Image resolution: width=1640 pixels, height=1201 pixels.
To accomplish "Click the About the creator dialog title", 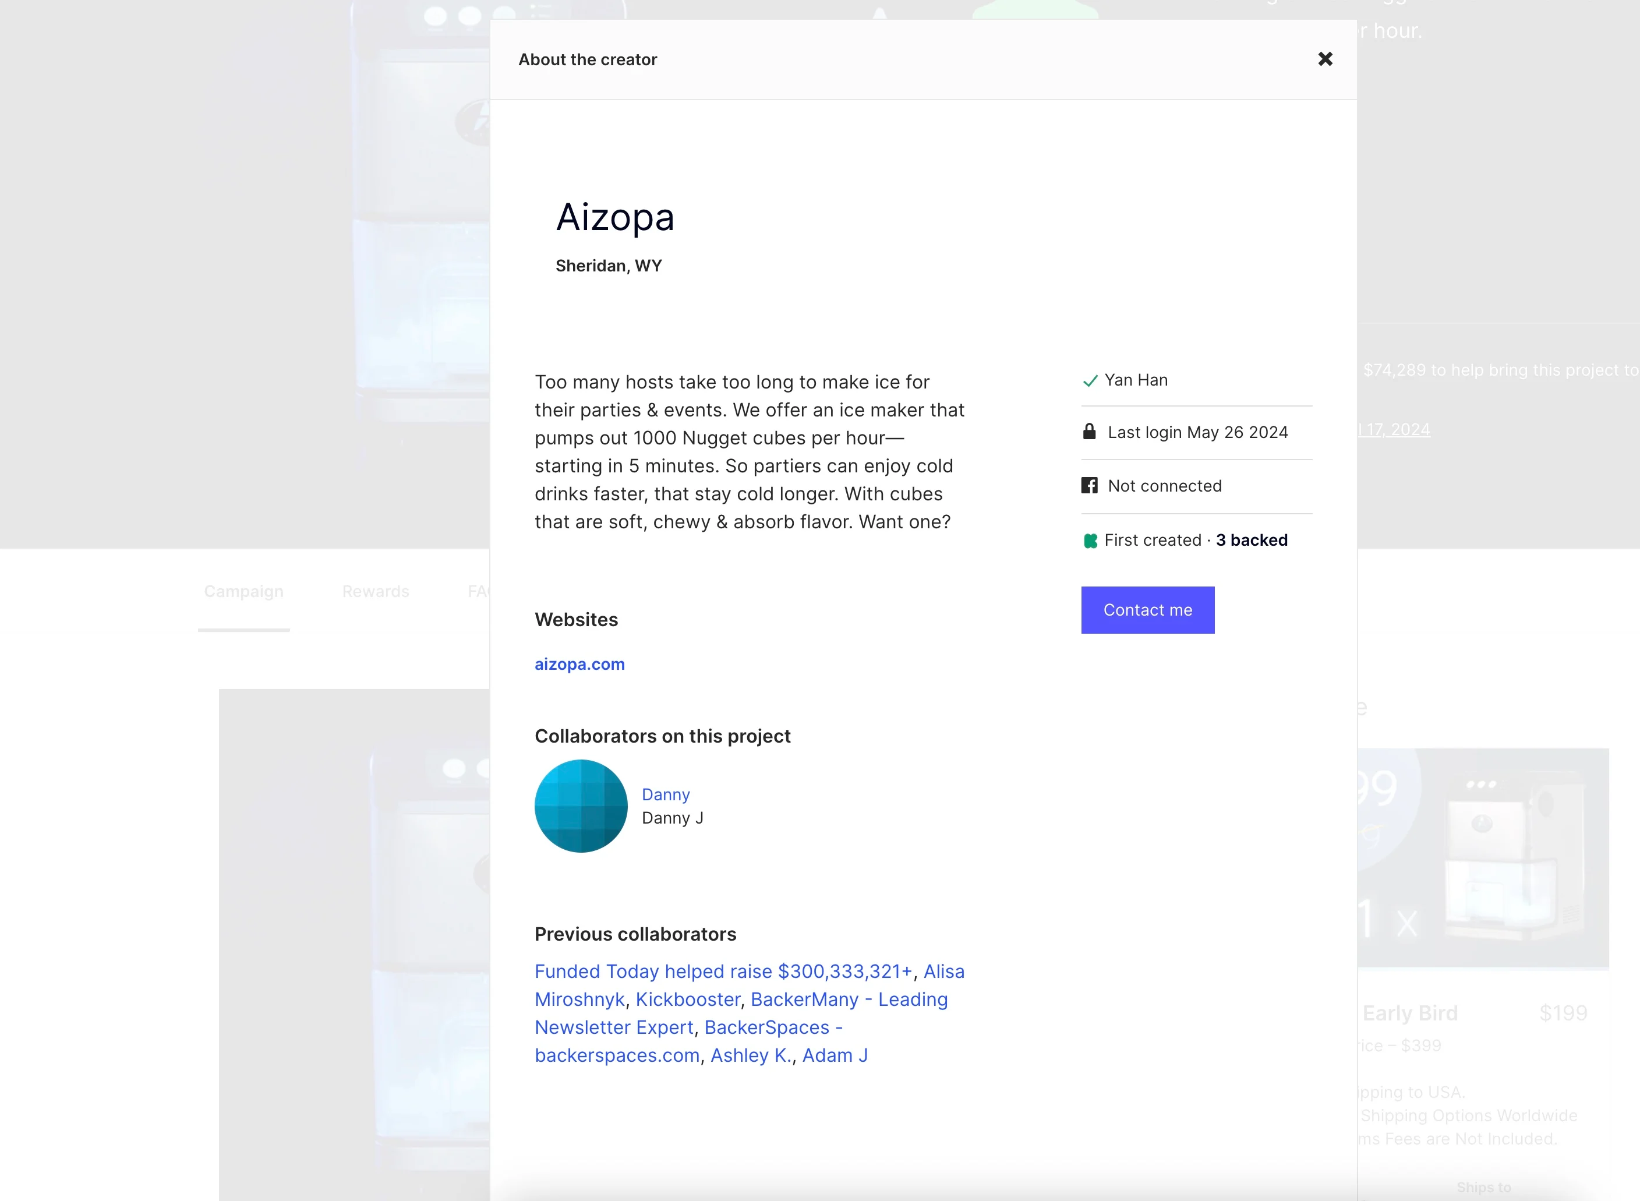I will pos(588,59).
